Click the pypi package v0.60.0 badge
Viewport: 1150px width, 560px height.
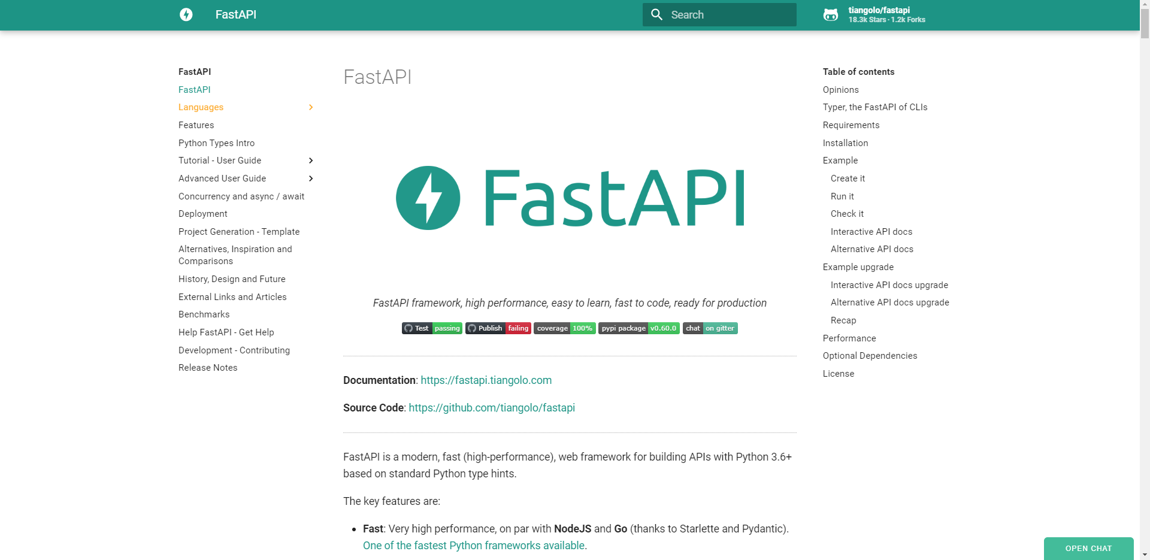(639, 328)
